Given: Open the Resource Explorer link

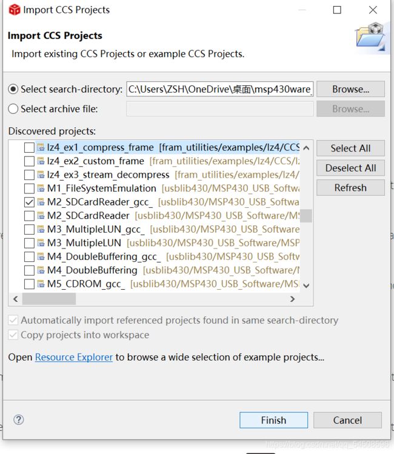Looking at the screenshot, I should pos(74,357).
